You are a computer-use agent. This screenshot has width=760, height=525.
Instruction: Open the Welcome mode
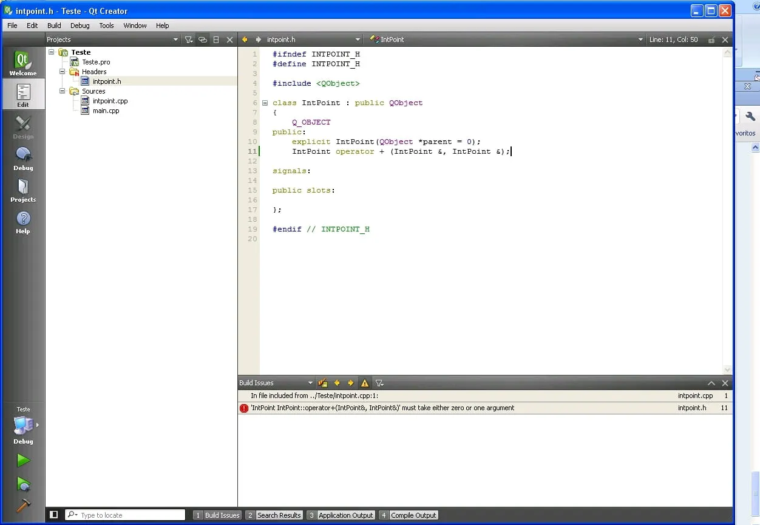(22, 63)
